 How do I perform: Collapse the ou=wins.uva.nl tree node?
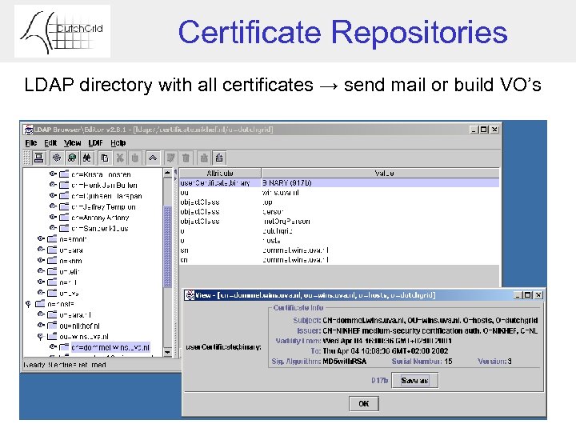click(x=41, y=337)
